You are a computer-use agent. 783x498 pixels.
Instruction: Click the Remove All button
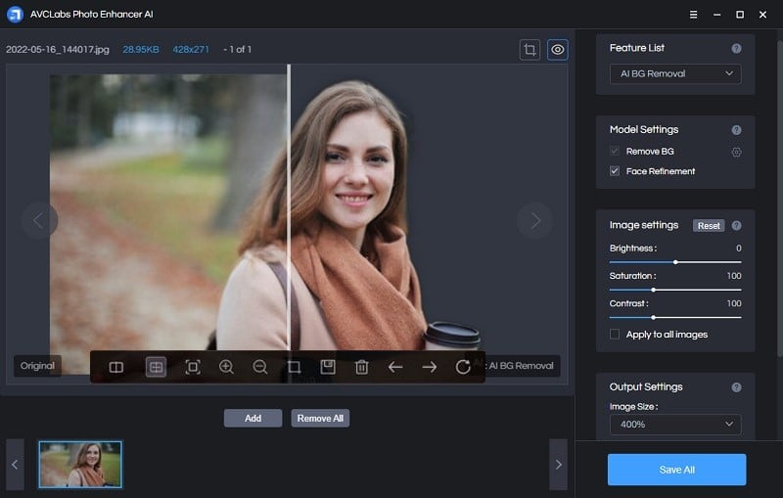point(320,418)
